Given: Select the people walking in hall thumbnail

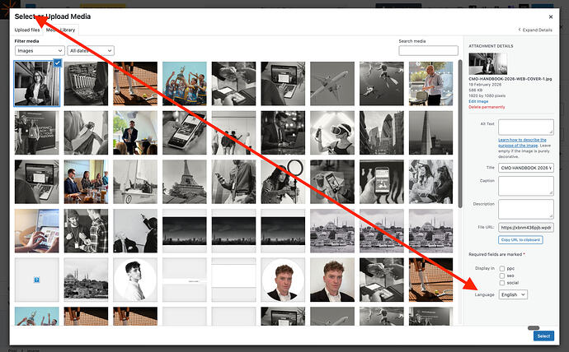Looking at the screenshot, I should pos(233,132).
